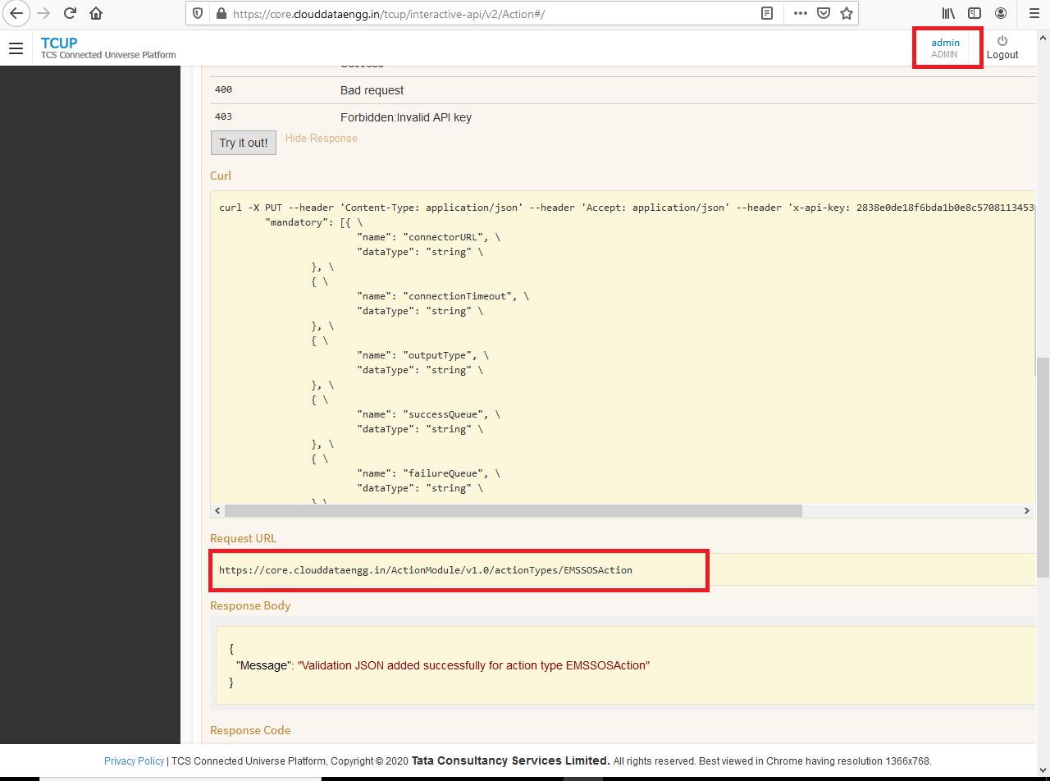Open the Privacy Policy link
Image resolution: width=1050 pixels, height=781 pixels.
pos(134,761)
